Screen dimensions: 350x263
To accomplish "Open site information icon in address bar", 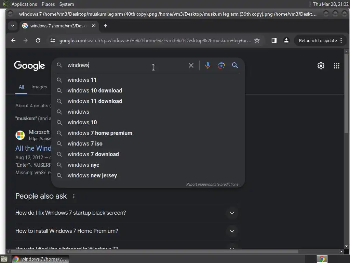I will (53, 40).
